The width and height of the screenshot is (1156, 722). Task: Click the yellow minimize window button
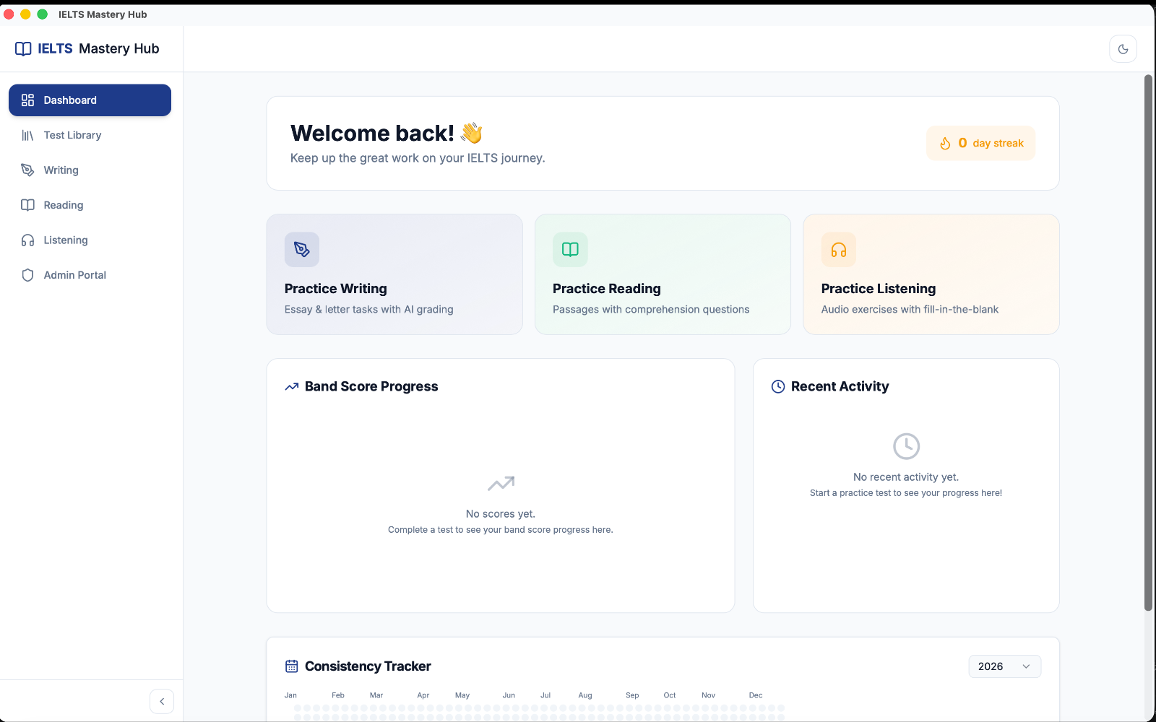(25, 14)
